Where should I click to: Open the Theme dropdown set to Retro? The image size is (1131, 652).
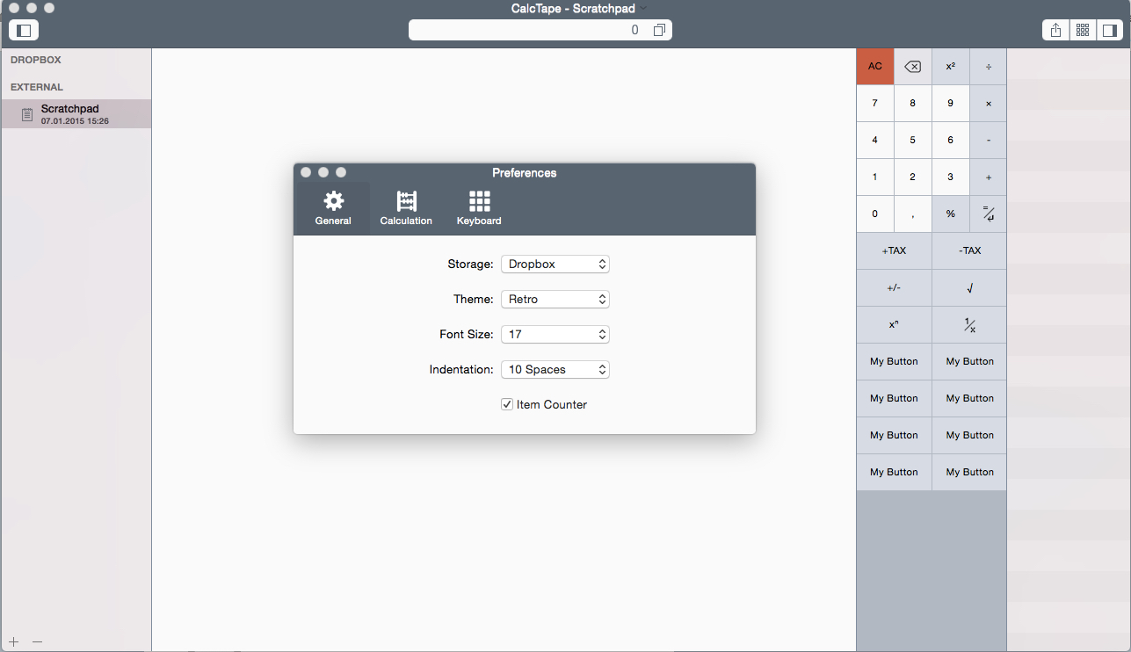(x=555, y=299)
